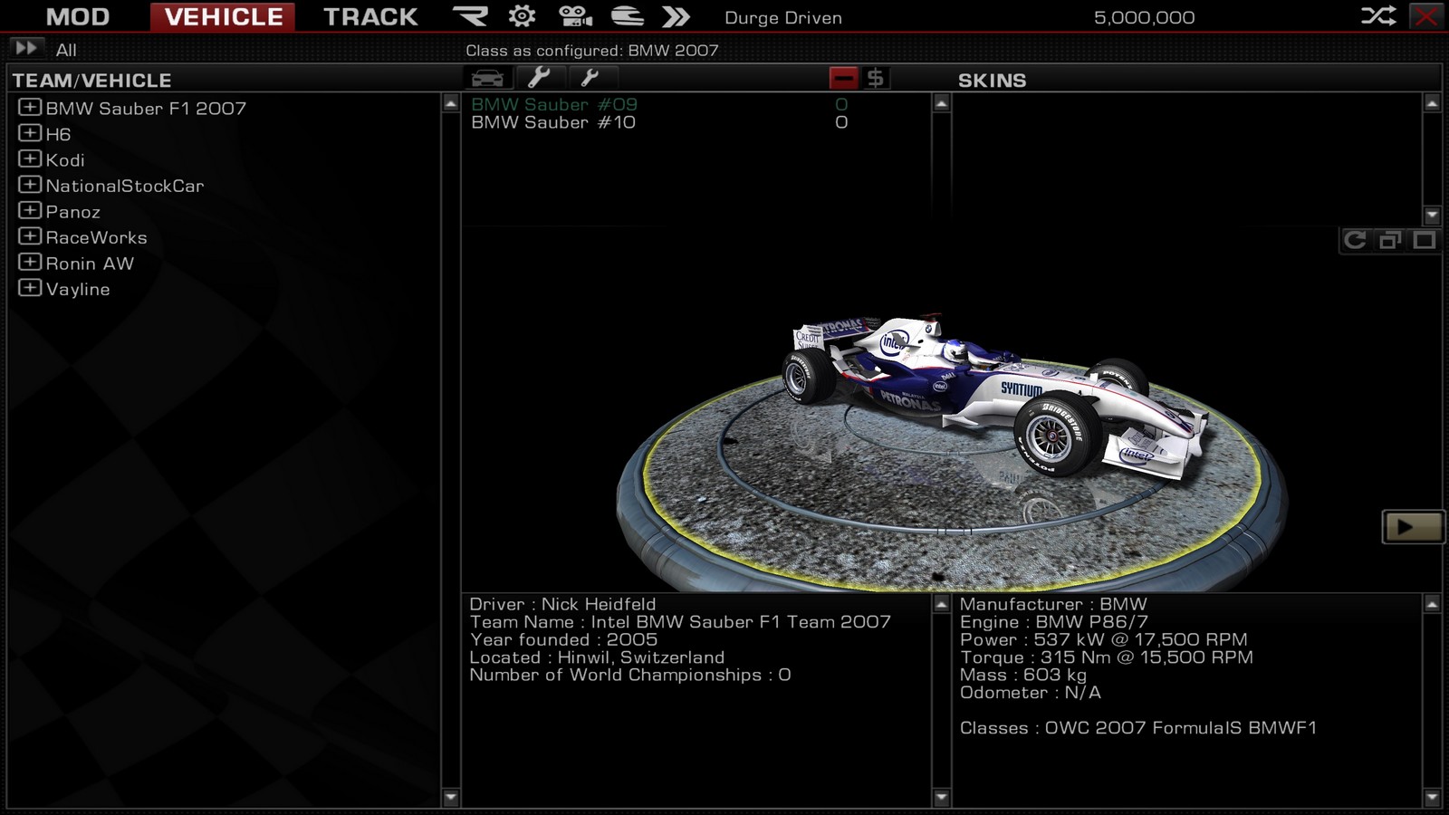Open the driver helmet profile icon
Screen dimensions: 1449x815
coord(627,16)
